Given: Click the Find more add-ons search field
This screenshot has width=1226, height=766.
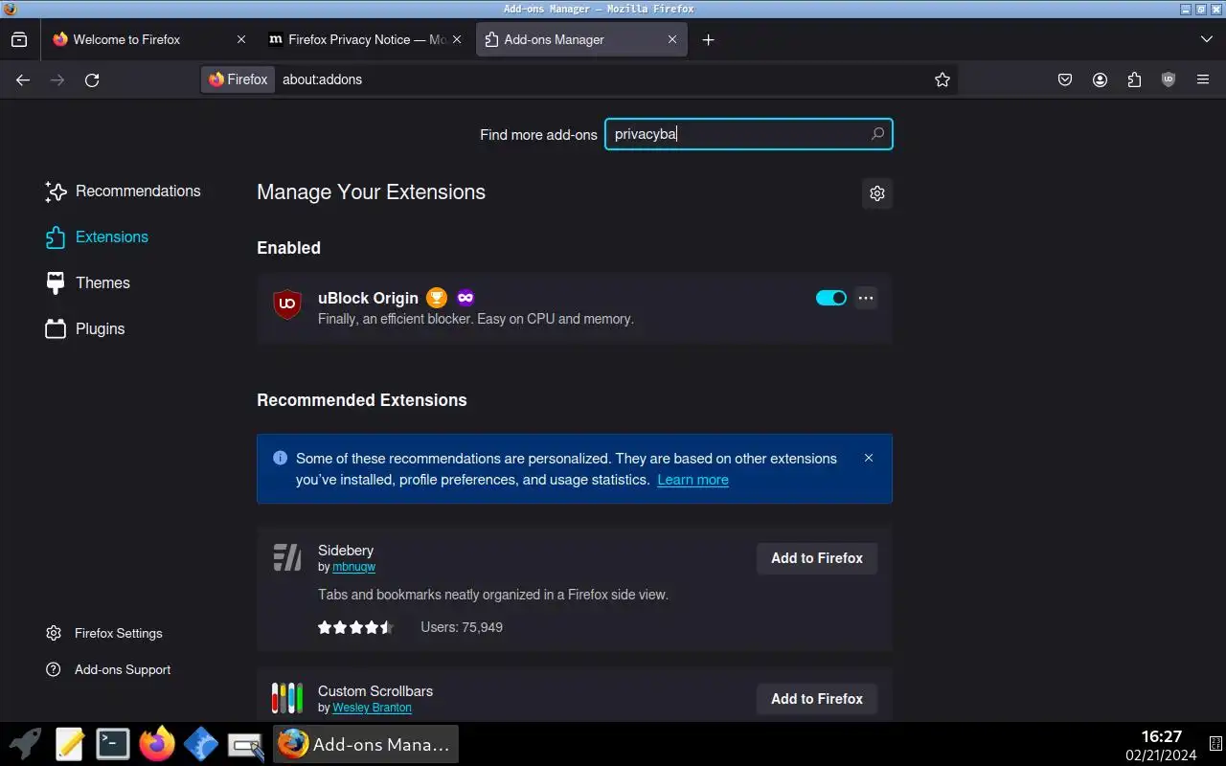Looking at the screenshot, I should coord(749,134).
